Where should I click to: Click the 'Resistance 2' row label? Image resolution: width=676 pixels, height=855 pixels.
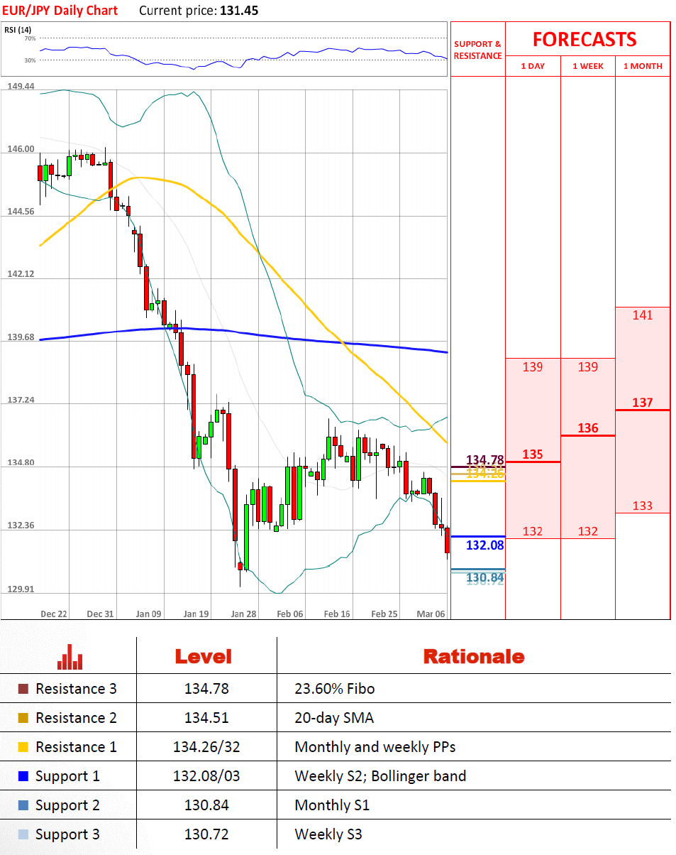[x=76, y=718]
